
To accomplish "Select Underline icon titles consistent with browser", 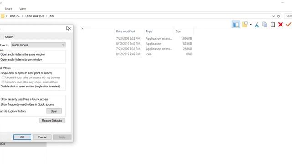I will point(31,77).
